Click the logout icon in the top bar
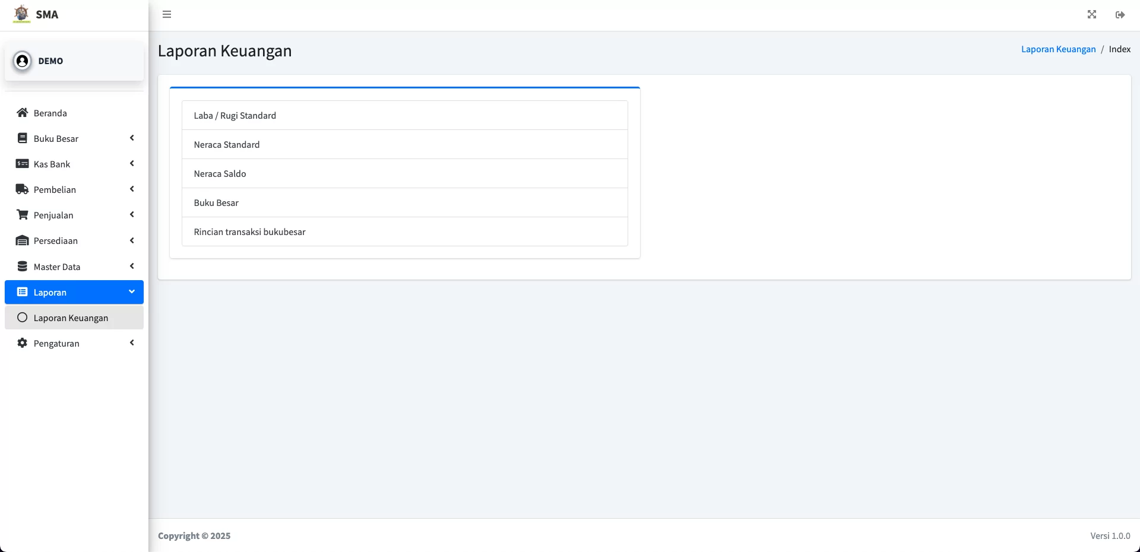This screenshot has height=552, width=1140. tap(1120, 15)
